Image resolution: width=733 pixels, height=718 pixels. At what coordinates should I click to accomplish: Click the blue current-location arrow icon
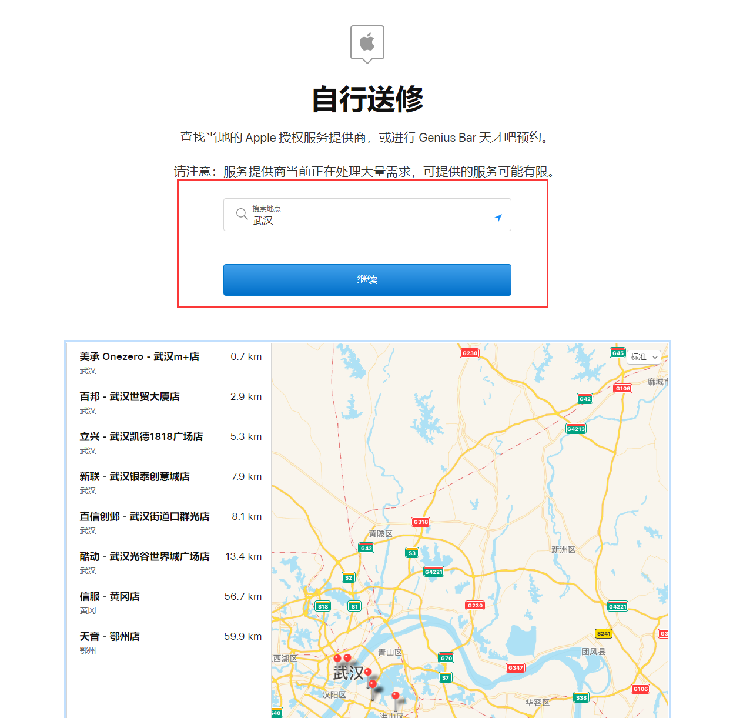tap(498, 217)
